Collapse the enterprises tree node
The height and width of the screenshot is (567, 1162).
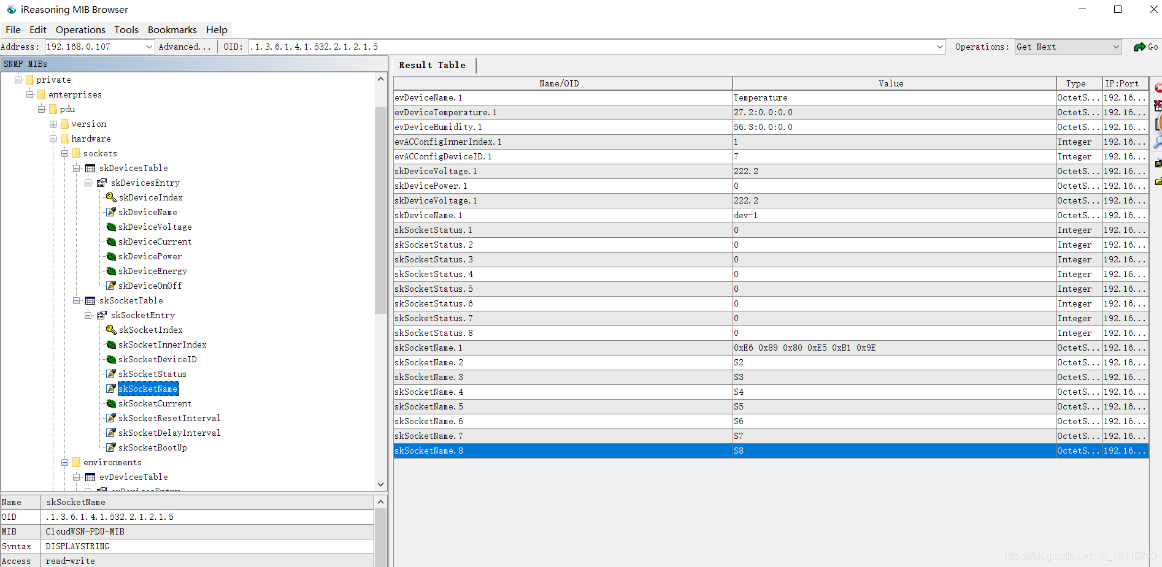(x=30, y=94)
